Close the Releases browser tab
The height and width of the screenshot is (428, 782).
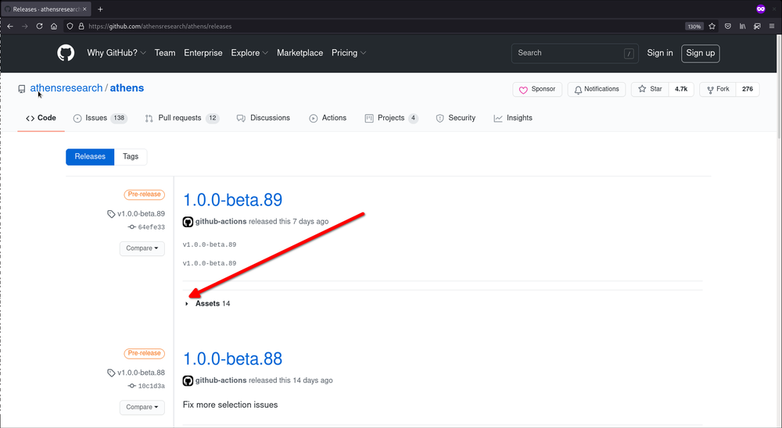(84, 9)
